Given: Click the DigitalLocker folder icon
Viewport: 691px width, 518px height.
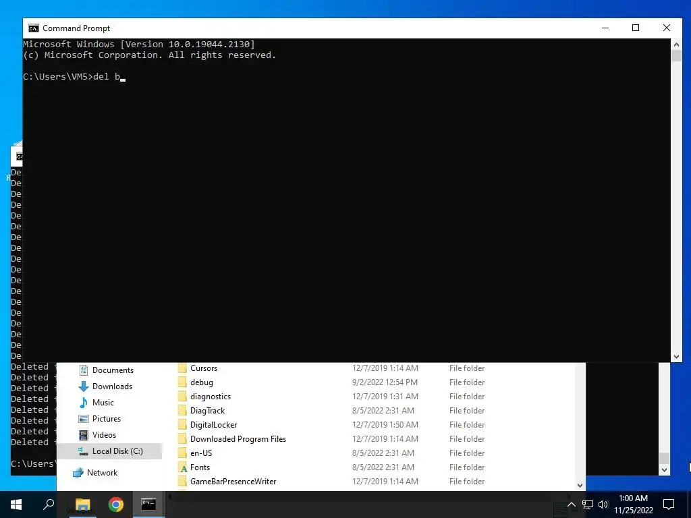Looking at the screenshot, I should point(182,425).
